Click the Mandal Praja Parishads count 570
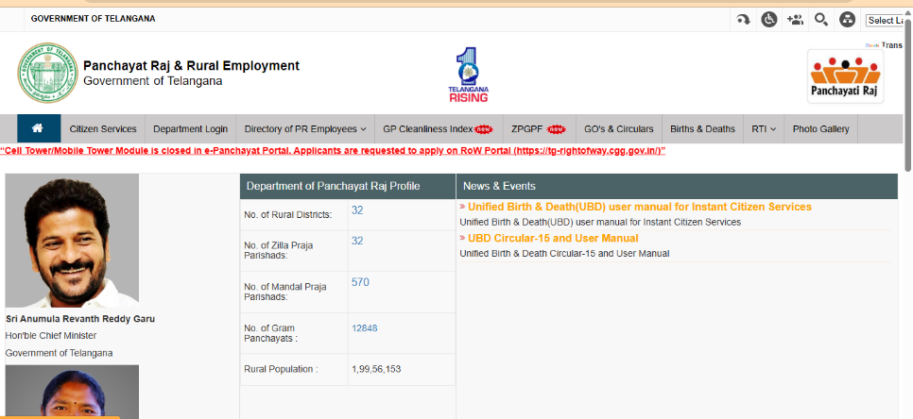This screenshot has height=419, width=913. click(x=360, y=282)
